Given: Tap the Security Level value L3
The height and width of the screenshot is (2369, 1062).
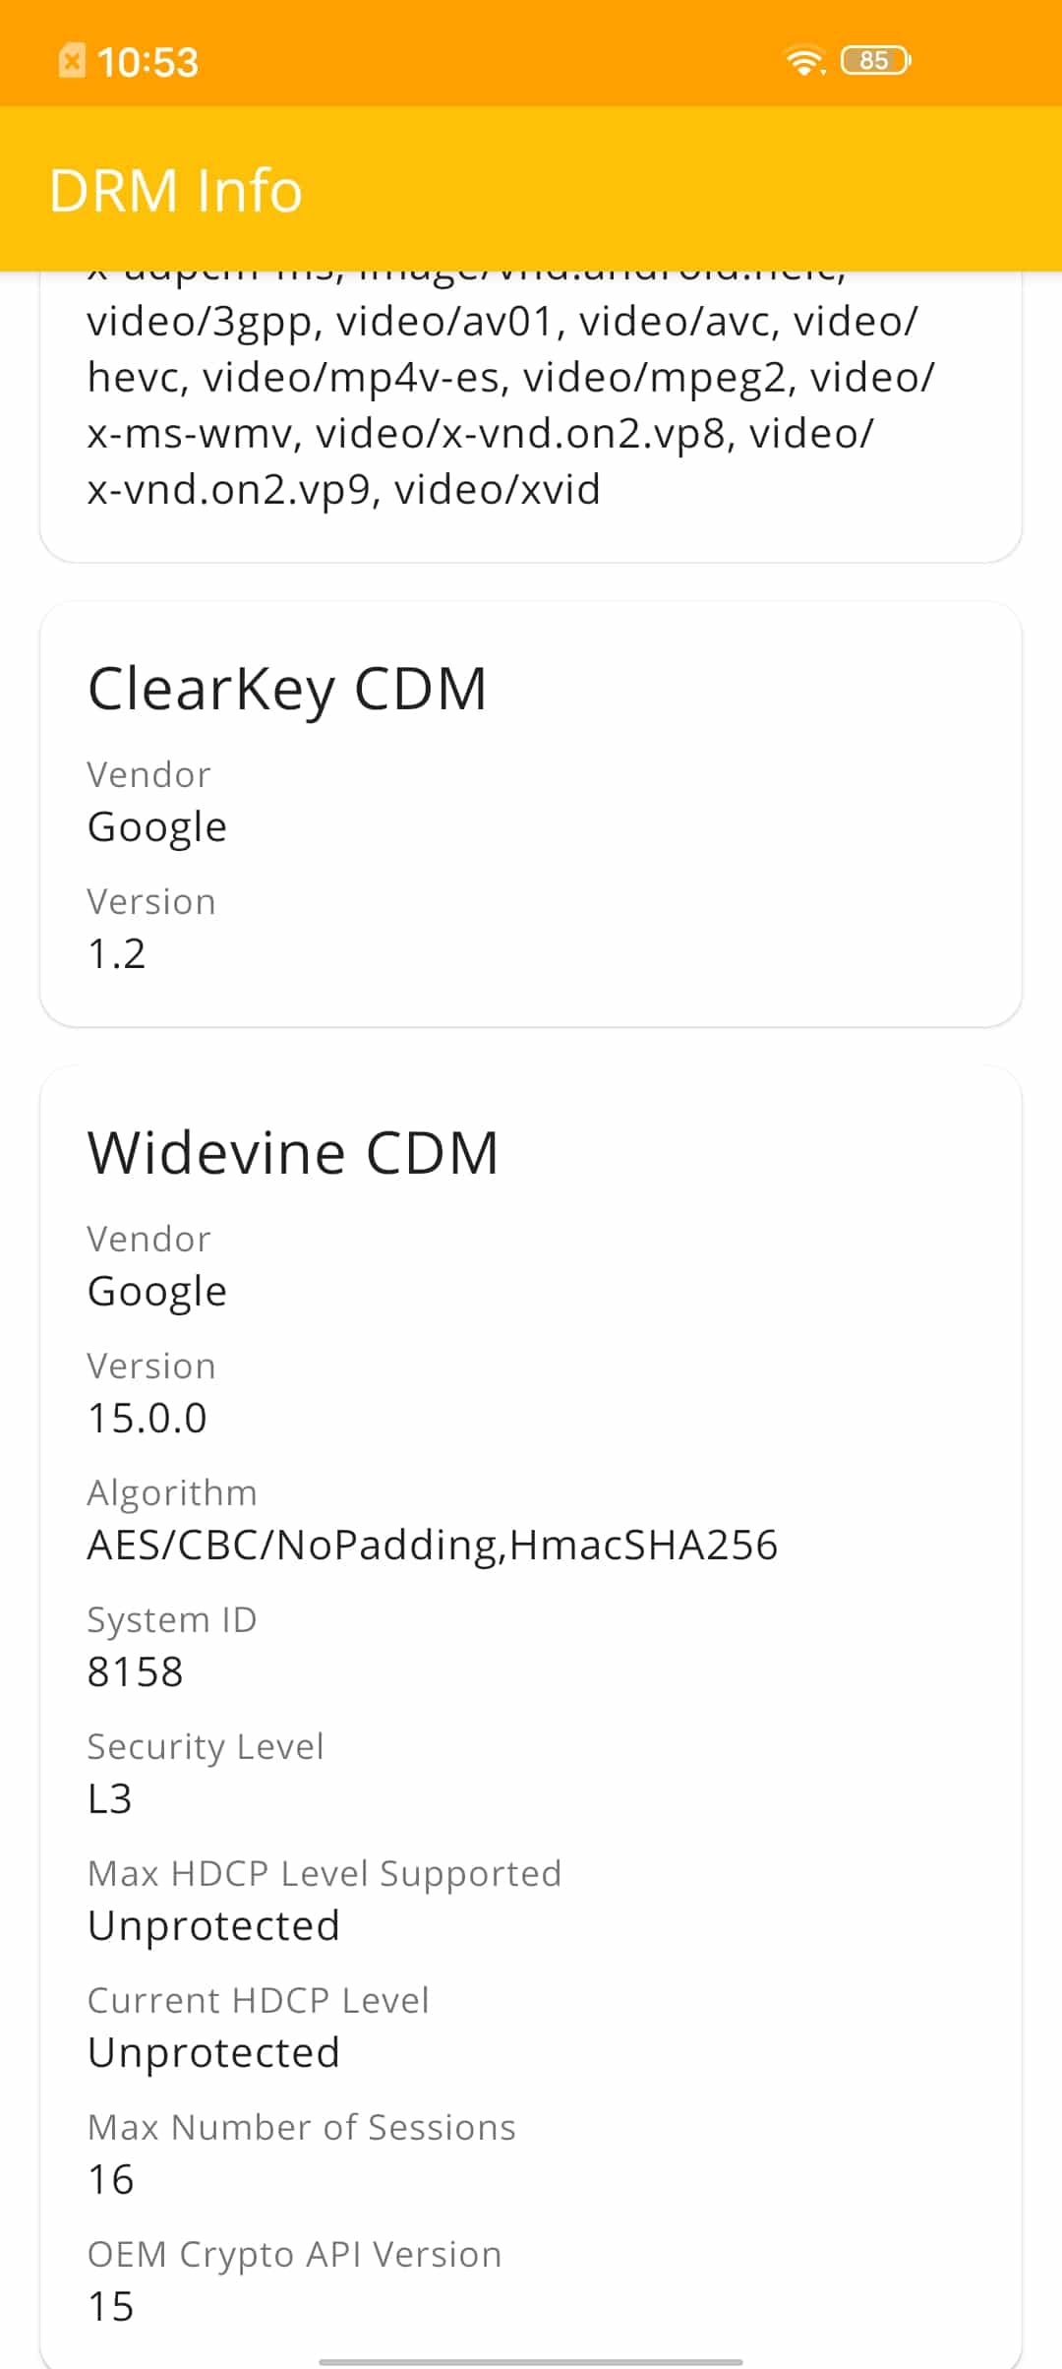Looking at the screenshot, I should coord(110,1798).
